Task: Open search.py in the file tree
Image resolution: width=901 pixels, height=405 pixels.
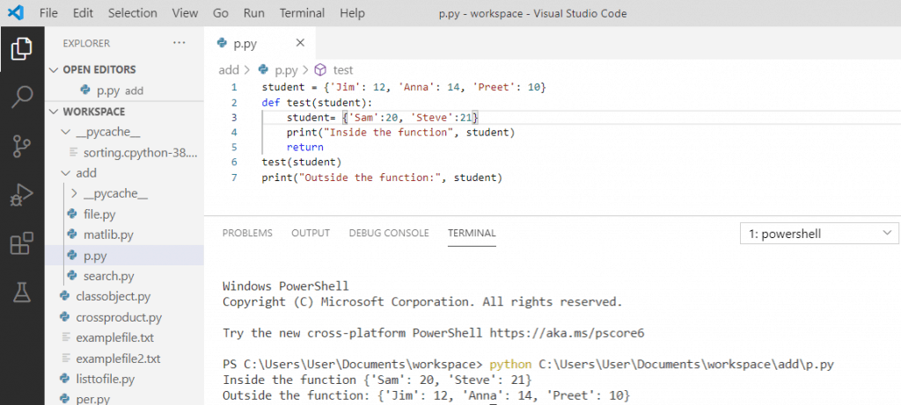Action: click(x=108, y=276)
